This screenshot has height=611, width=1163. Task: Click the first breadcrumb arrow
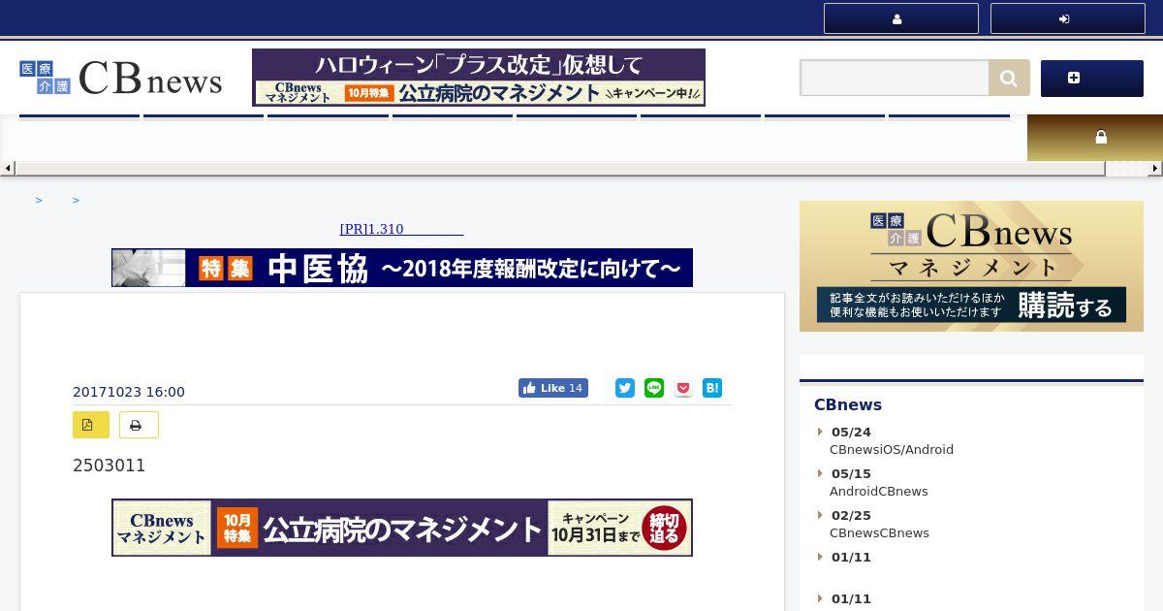(39, 200)
